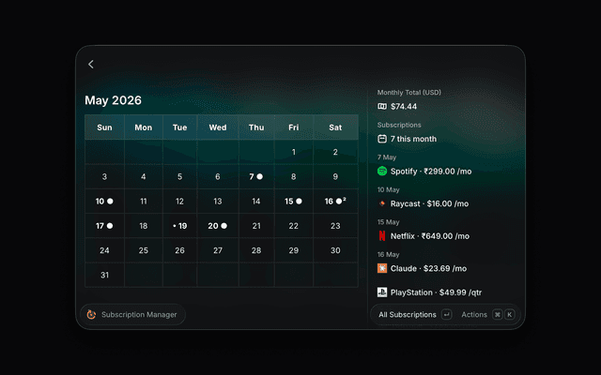Image resolution: width=601 pixels, height=375 pixels.
Task: Select May 31 on the calendar
Action: [x=104, y=275]
